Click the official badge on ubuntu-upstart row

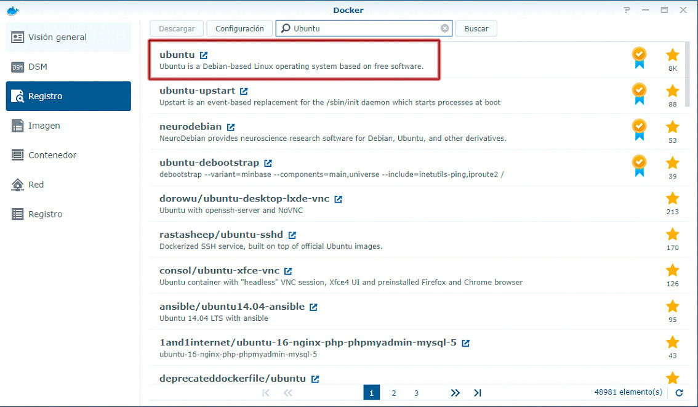point(640,94)
